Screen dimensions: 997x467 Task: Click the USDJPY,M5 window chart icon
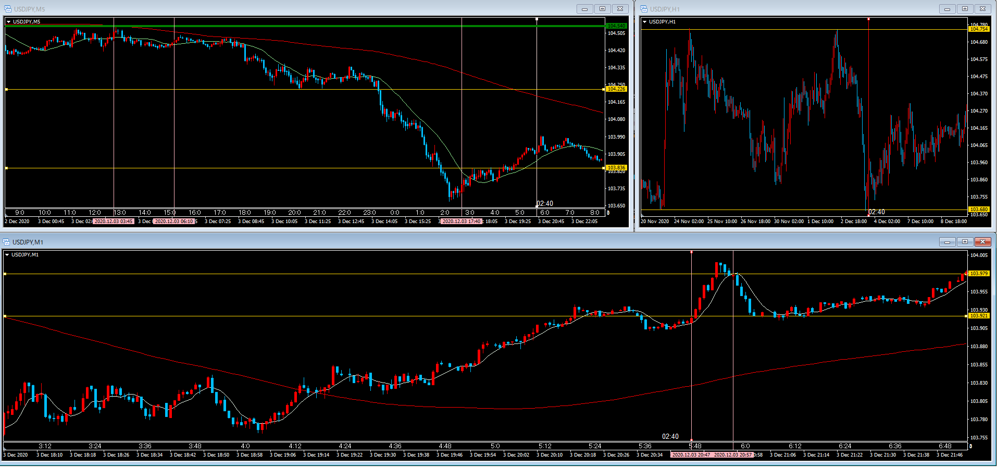(8, 9)
